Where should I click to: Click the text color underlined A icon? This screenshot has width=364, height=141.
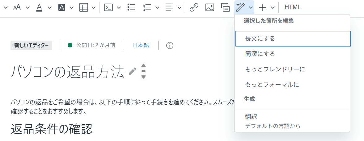39,7
